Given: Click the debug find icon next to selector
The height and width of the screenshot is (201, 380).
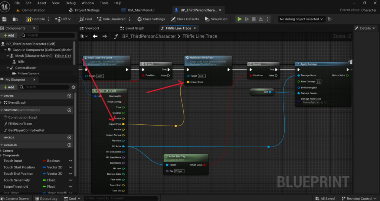Looking at the screenshot, I should 330,19.
